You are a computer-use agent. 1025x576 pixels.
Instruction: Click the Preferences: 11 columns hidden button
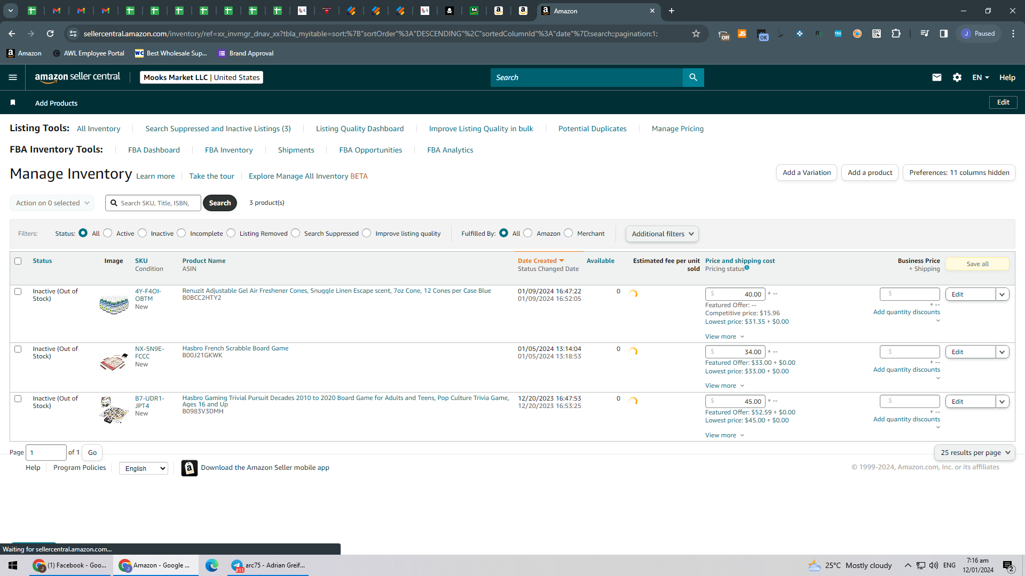959,173
